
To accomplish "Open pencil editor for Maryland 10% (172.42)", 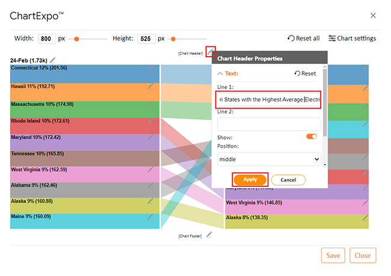I will (x=150, y=137).
